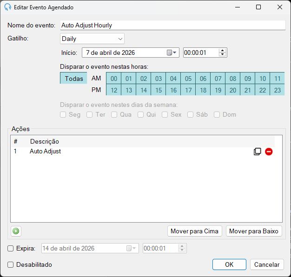Add a new action with green plus
Screen dimensions: 291x277
coord(16,231)
